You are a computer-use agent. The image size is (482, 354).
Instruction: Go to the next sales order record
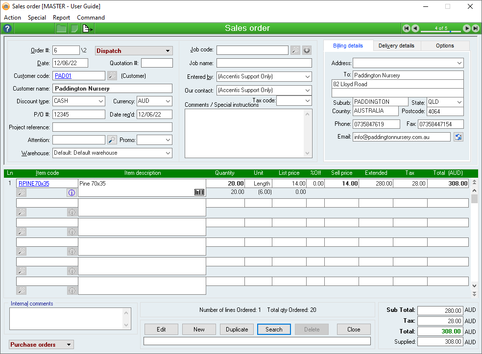(x=467, y=28)
